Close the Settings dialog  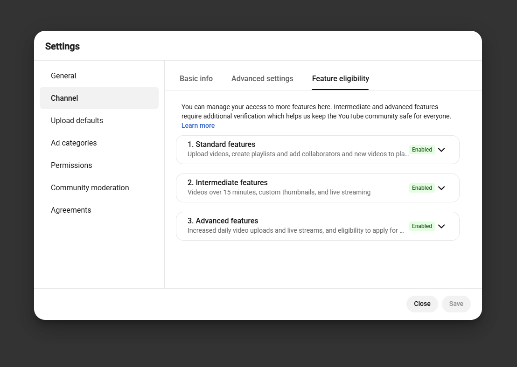(422, 304)
